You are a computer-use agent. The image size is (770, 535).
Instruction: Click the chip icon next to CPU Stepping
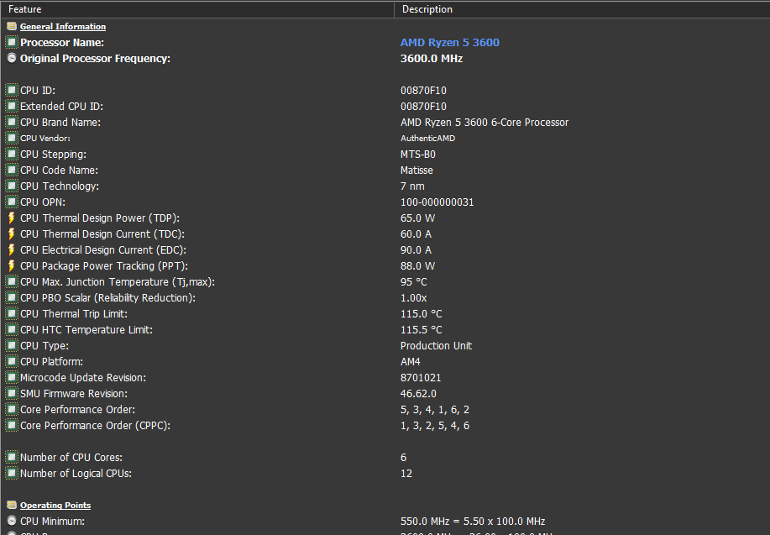click(12, 155)
